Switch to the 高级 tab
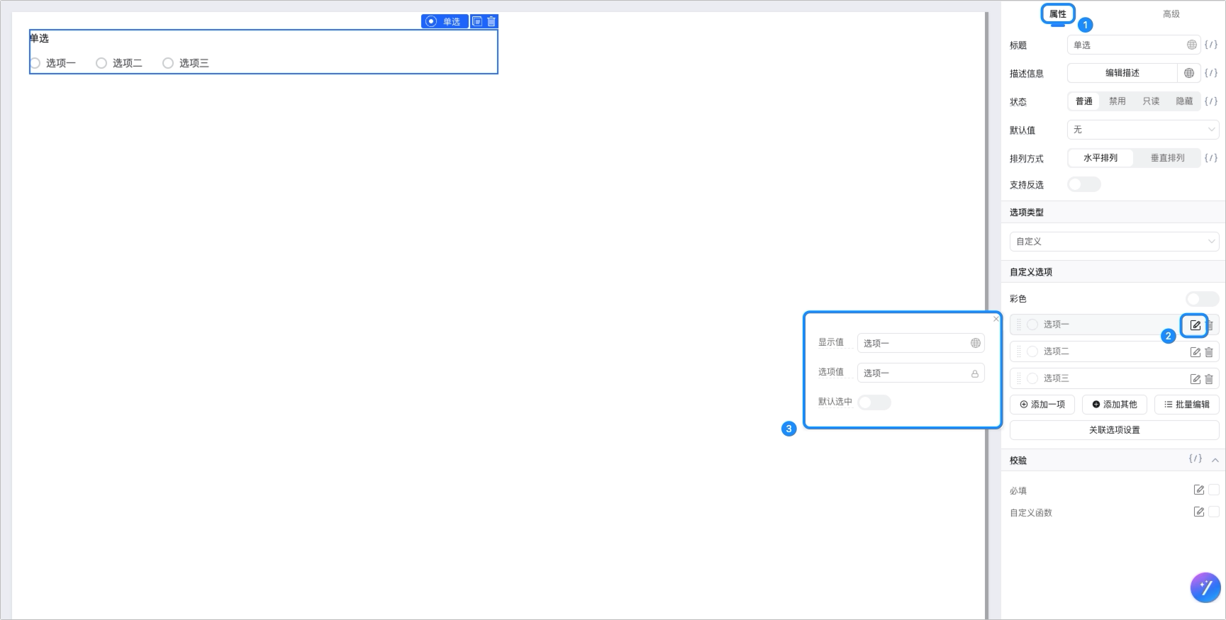This screenshot has height=620, width=1226. 1171,14
